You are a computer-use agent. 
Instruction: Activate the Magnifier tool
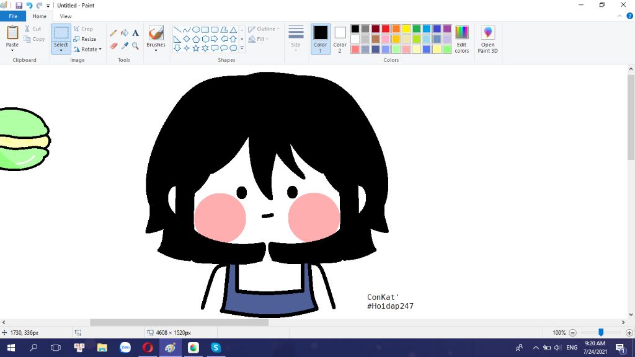coord(135,46)
